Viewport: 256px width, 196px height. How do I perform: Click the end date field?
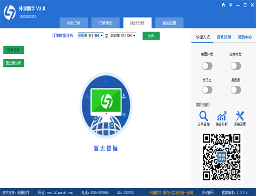123,36
